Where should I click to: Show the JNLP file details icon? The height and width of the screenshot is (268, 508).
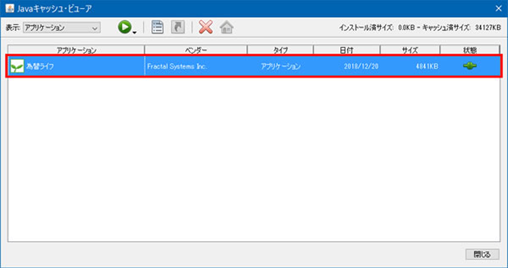click(157, 27)
